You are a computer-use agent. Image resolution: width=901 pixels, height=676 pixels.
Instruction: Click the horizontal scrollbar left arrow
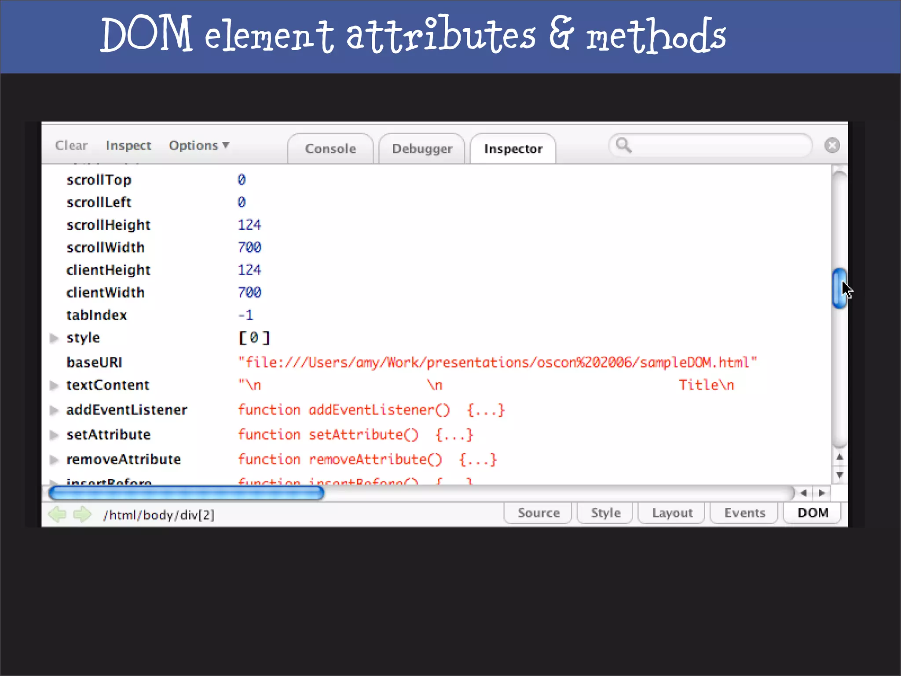tap(803, 493)
